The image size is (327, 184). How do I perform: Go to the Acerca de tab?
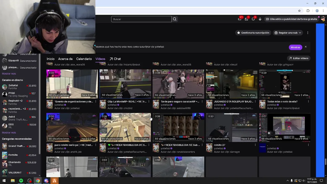[65, 59]
